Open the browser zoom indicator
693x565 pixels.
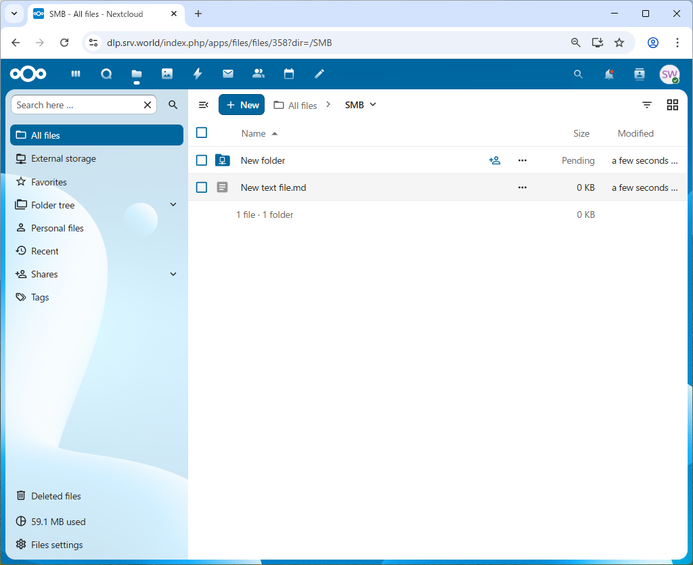575,43
